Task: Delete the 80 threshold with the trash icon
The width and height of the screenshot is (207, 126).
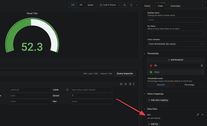Action: click(202, 66)
